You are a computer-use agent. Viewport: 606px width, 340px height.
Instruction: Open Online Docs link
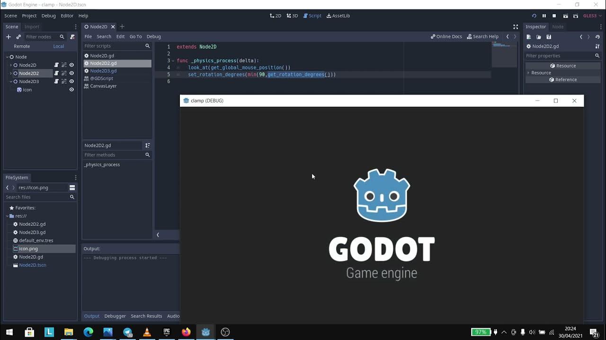pyautogui.click(x=446, y=36)
